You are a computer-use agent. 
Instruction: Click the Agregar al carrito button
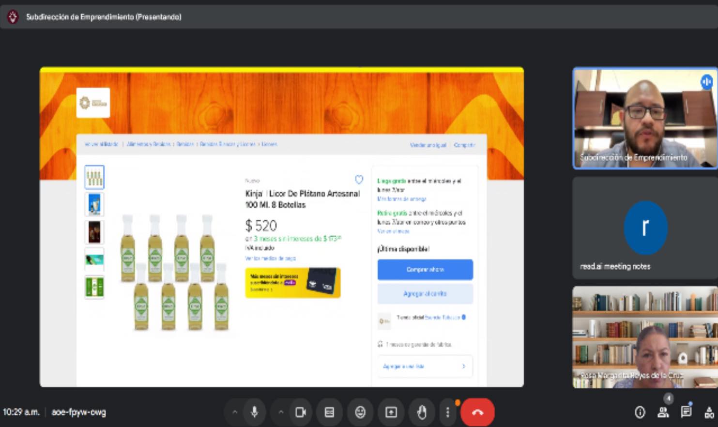click(x=425, y=293)
